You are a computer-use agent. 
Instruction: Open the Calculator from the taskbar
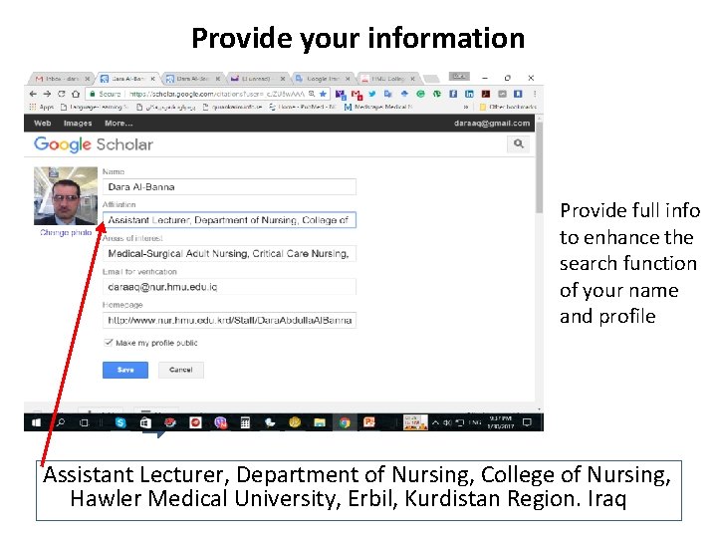(x=245, y=422)
